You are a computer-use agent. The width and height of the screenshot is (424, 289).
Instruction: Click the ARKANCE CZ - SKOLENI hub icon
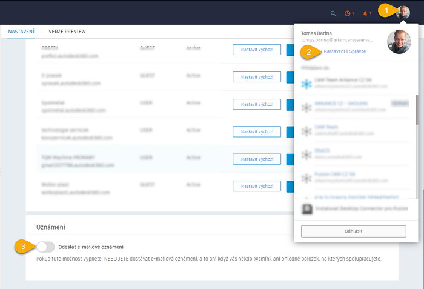306,107
